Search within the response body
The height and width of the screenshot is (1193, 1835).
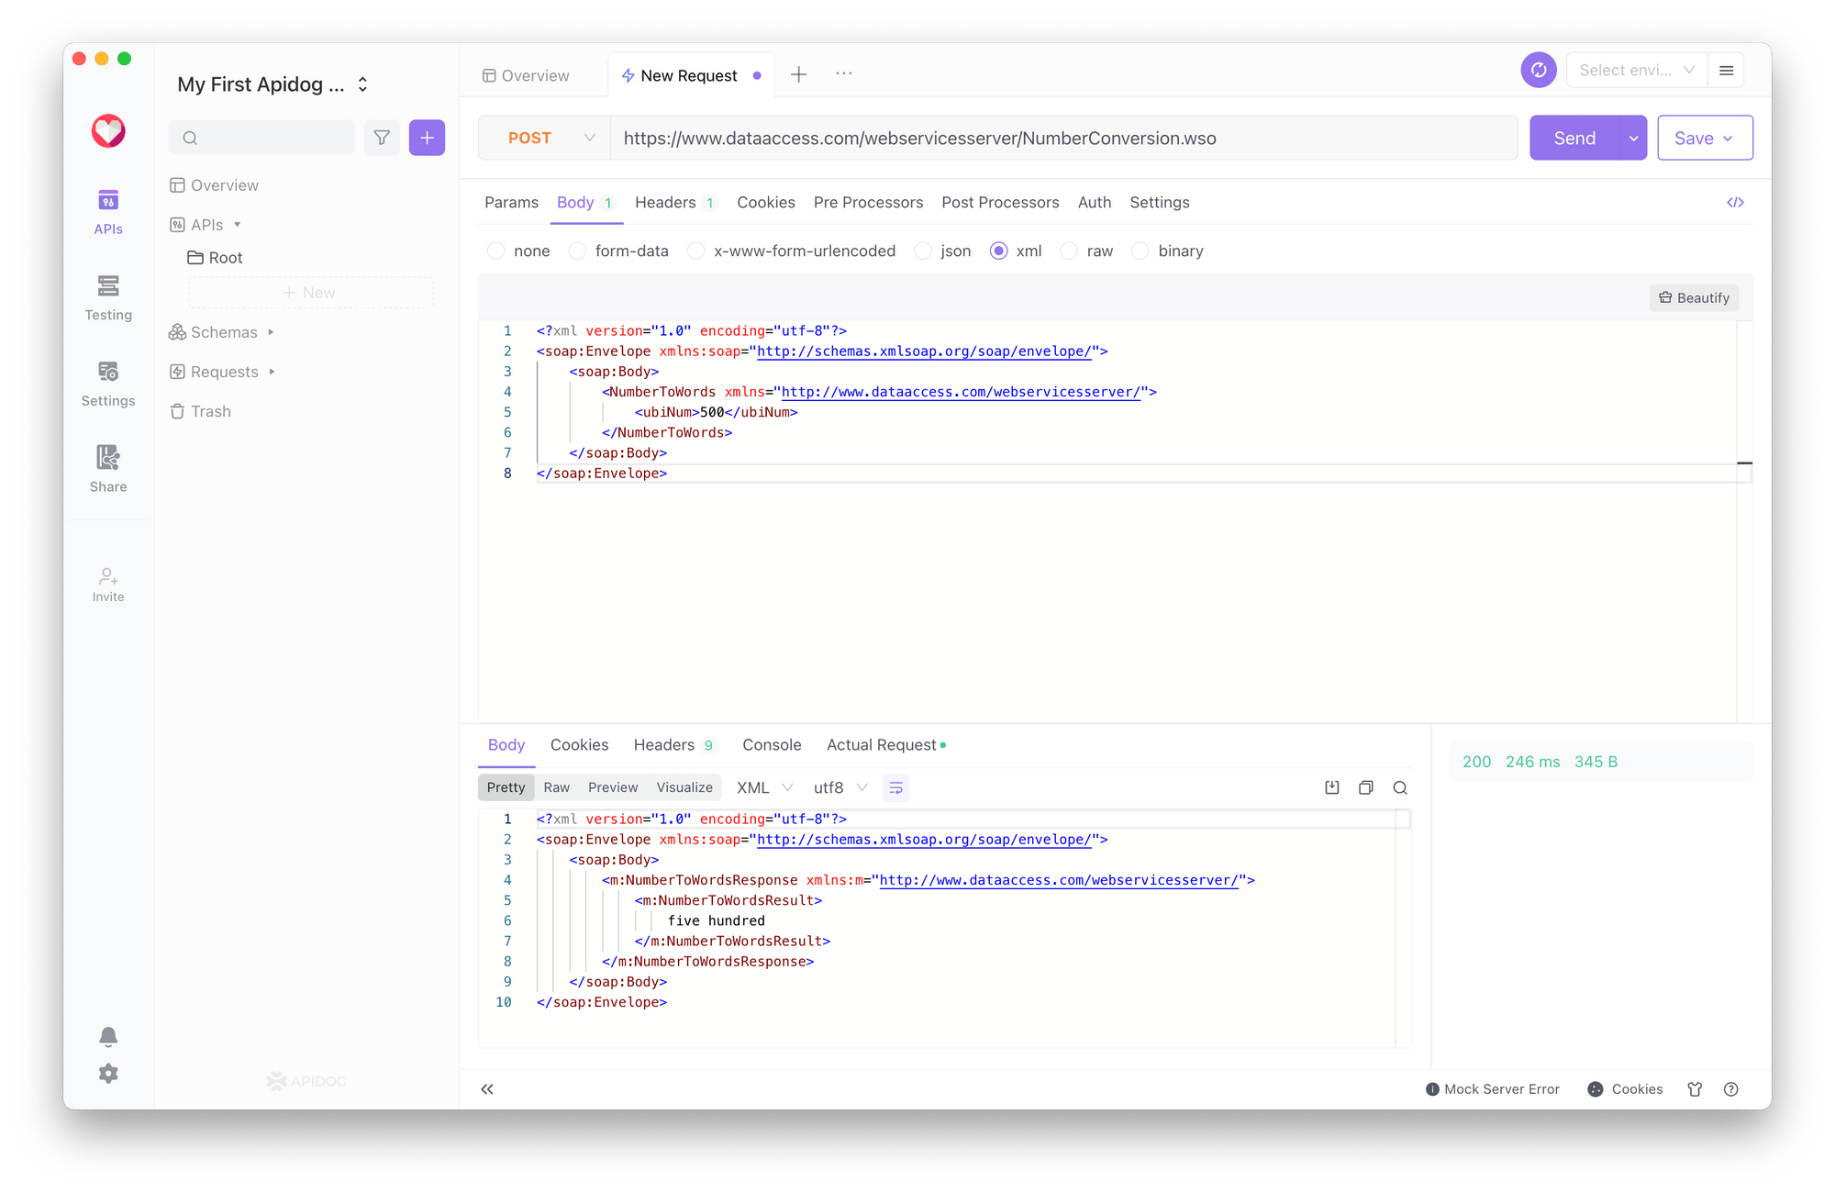1400,787
